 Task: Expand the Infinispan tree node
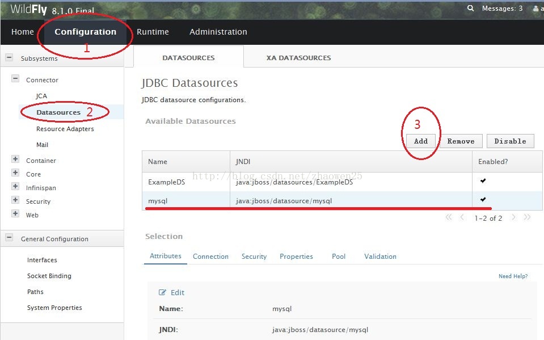tap(15, 186)
